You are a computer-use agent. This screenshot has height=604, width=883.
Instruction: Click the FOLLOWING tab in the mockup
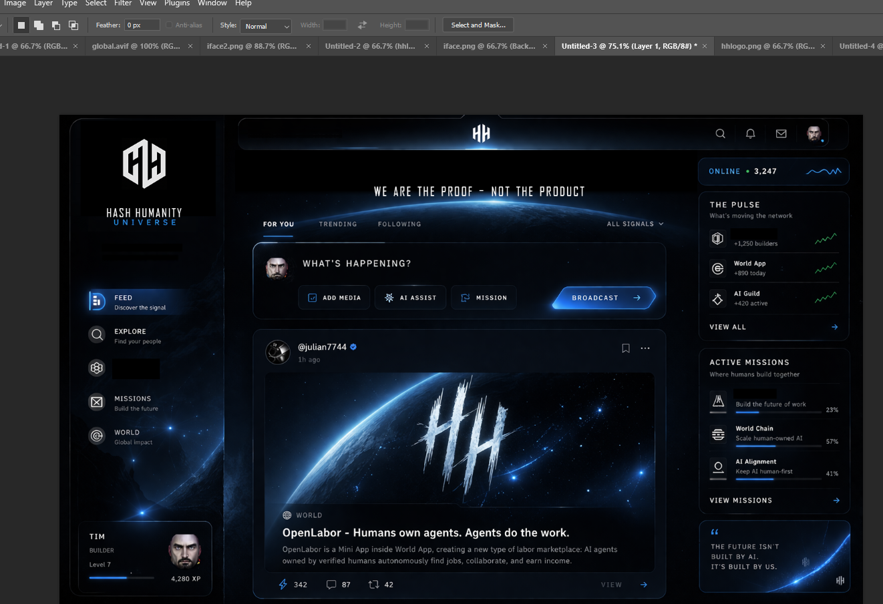[399, 224]
